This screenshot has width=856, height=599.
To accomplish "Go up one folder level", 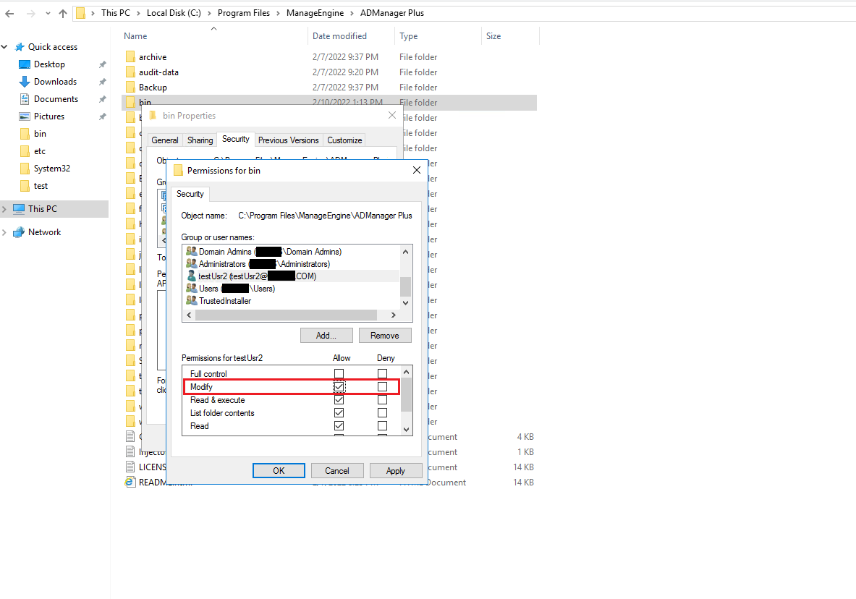I will tap(63, 14).
